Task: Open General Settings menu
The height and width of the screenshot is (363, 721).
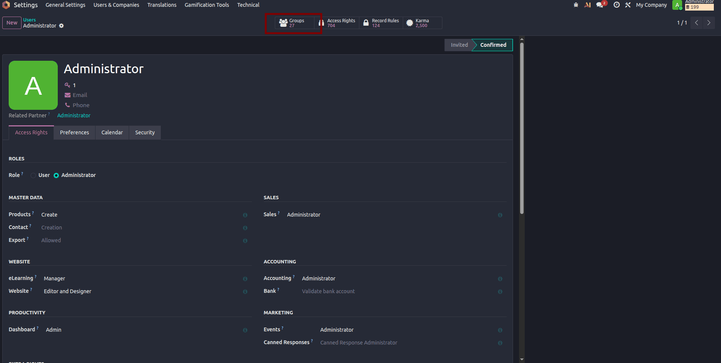Action: click(65, 5)
